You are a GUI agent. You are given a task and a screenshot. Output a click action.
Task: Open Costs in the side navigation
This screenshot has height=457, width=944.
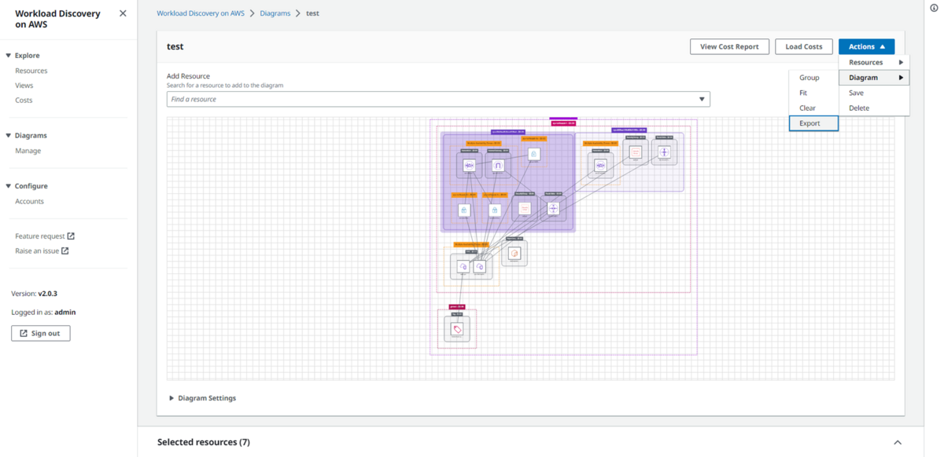tap(24, 101)
